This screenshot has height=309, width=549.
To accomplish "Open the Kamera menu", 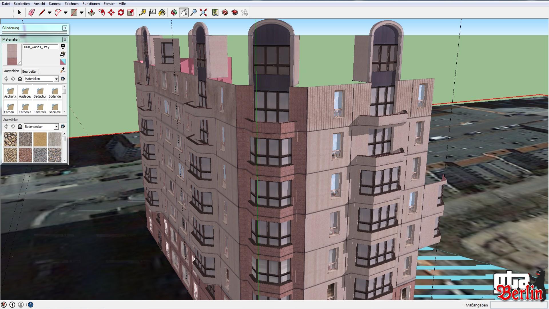I will [55, 4].
